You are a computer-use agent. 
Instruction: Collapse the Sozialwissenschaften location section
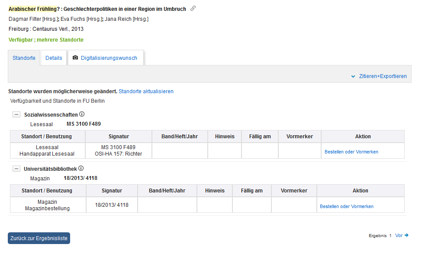tap(16, 115)
